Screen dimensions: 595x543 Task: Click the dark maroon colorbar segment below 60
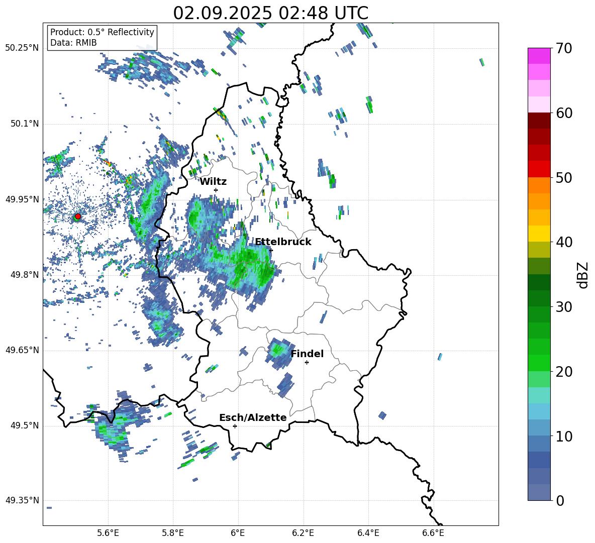click(x=539, y=121)
